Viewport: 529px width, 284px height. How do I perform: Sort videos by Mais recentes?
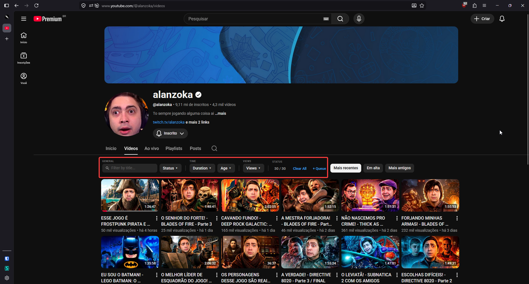pyautogui.click(x=346, y=168)
